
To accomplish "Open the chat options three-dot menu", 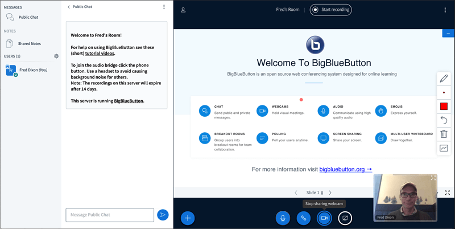I will (164, 7).
